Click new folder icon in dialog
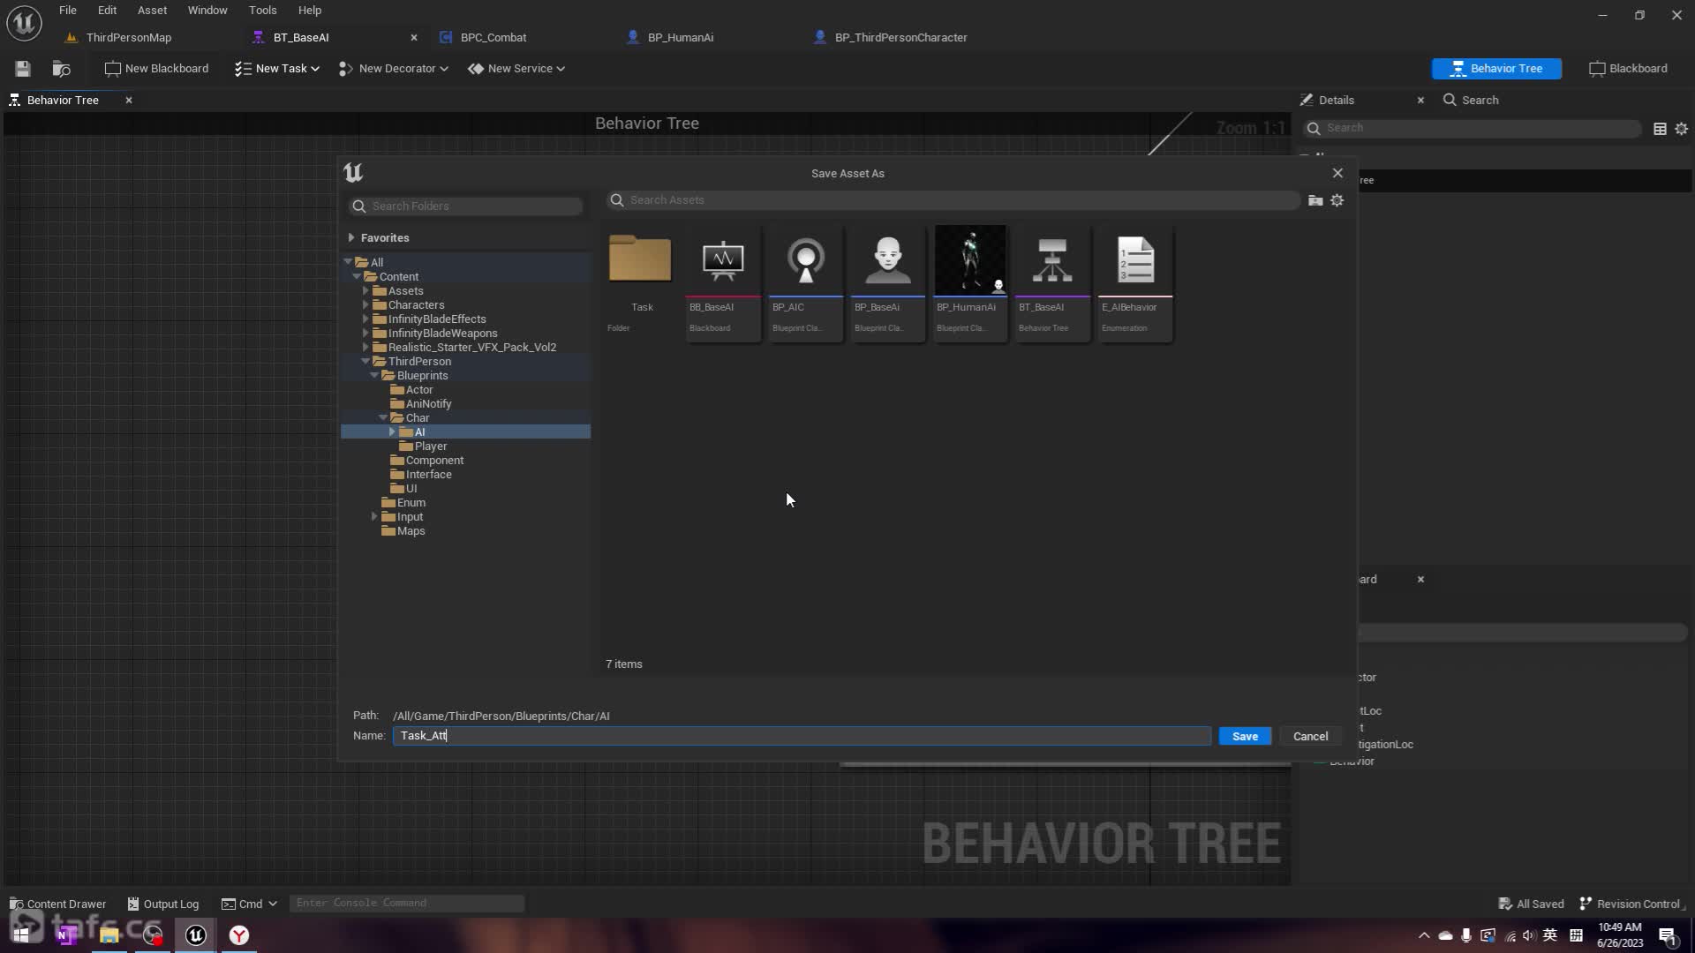1695x953 pixels. (1315, 200)
